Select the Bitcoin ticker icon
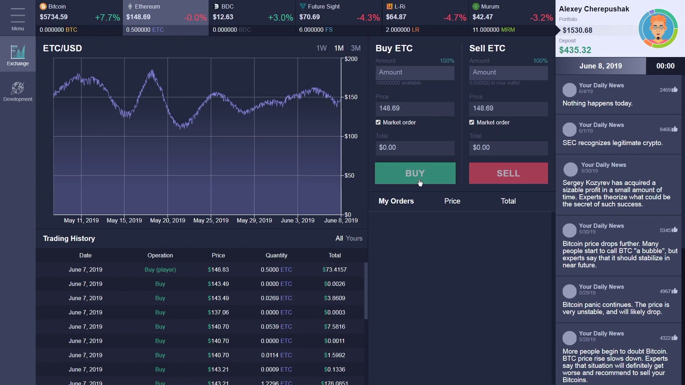Viewport: 685px width, 385px height. tap(43, 6)
